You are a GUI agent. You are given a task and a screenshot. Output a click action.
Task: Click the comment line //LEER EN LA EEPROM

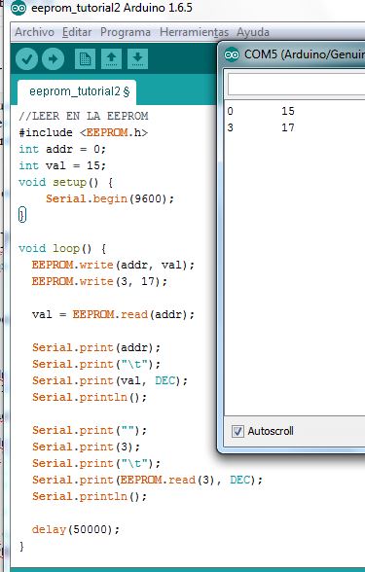(x=84, y=116)
